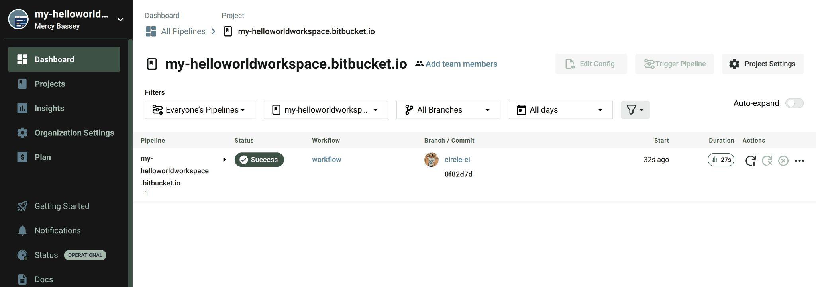816x287 pixels.
Task: Click the Organization Settings gear icon
Action: (x=22, y=133)
